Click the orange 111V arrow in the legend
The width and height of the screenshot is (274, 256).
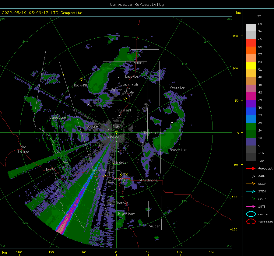point(251,184)
